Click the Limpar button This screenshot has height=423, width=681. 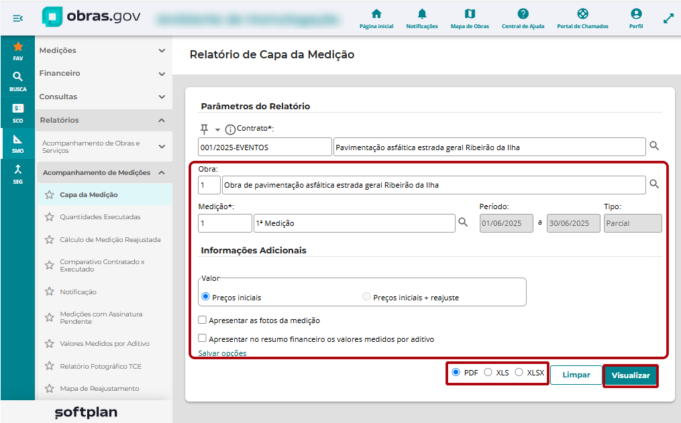click(576, 375)
